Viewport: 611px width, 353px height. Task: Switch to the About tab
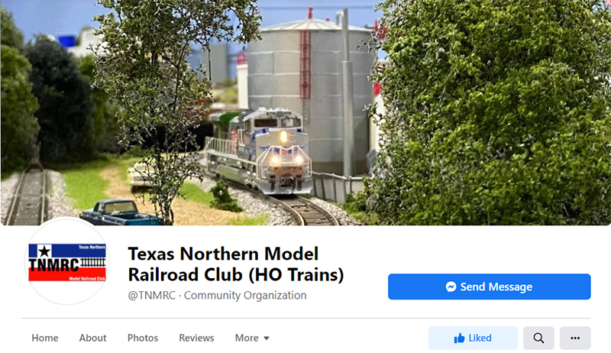click(x=92, y=338)
